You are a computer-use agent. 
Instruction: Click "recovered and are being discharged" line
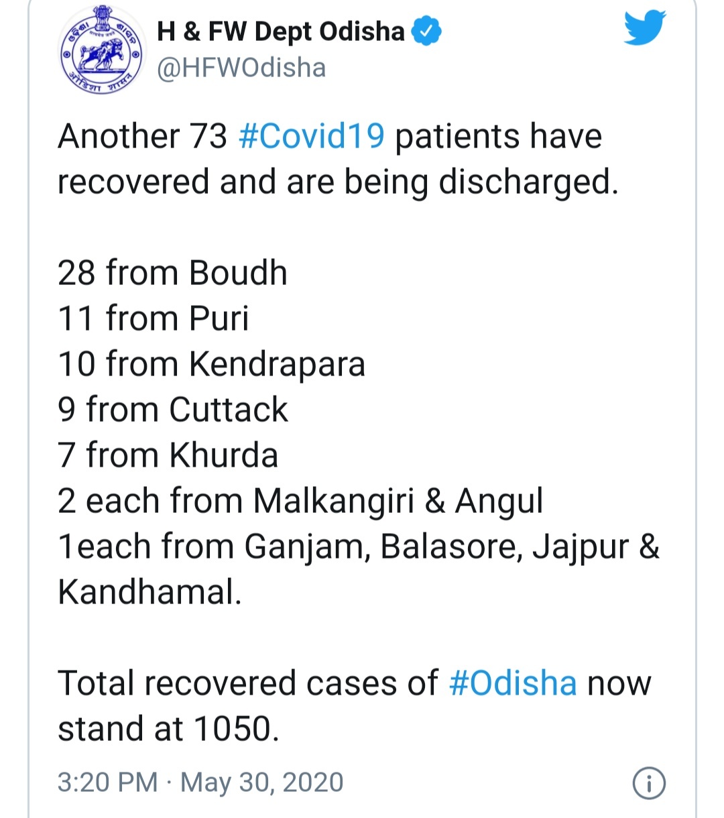[x=337, y=182]
